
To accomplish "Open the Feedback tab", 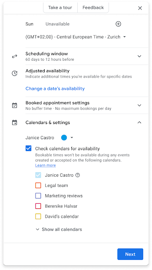I will [93, 8].
